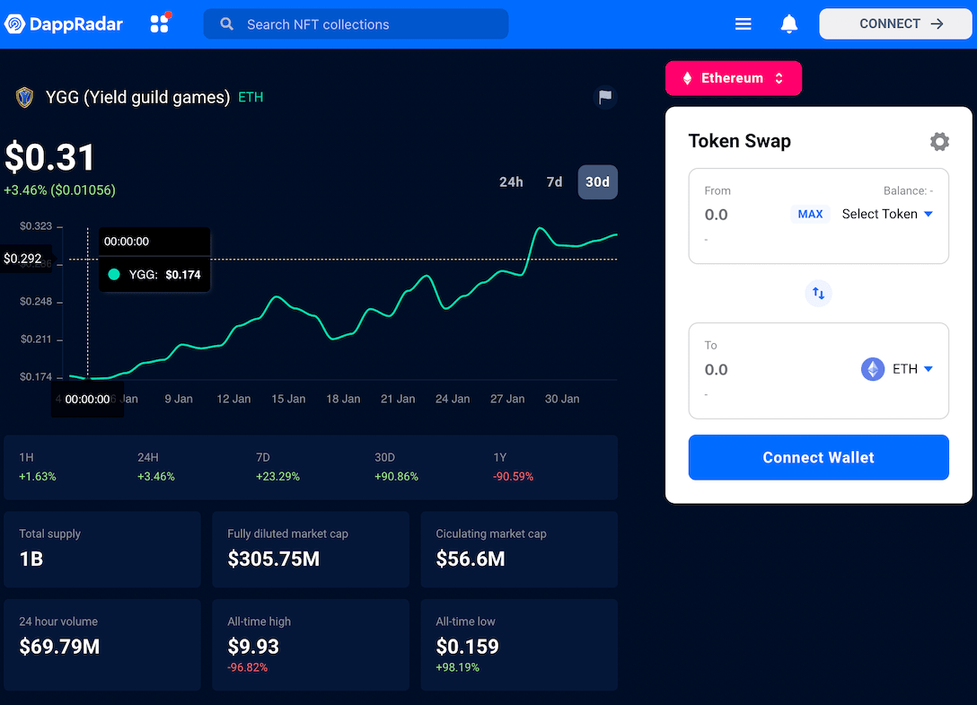Viewport: 977px width, 705px height.
Task: Open the Ethereum network selector
Action: click(x=733, y=78)
